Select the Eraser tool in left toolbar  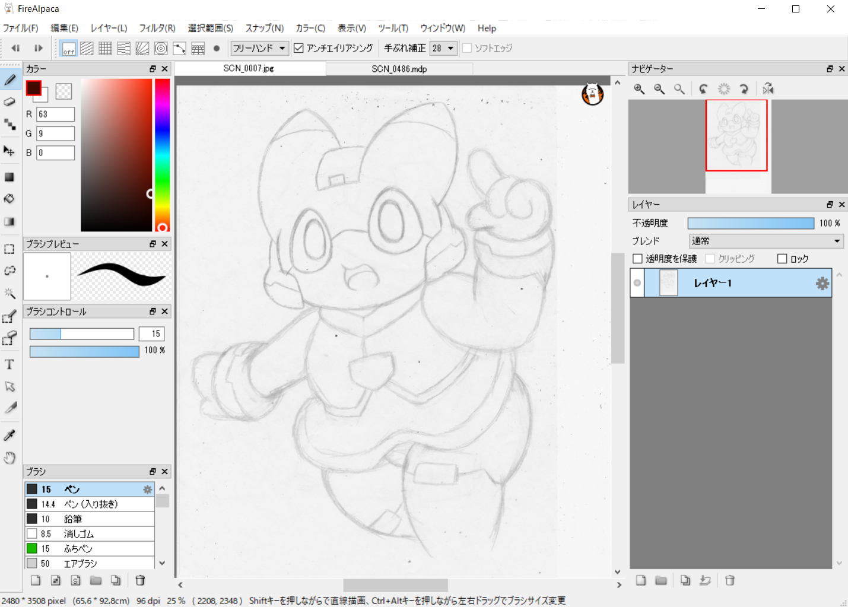click(9, 102)
